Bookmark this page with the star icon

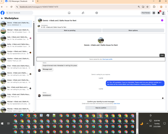pyautogui.click(x=148, y=7)
